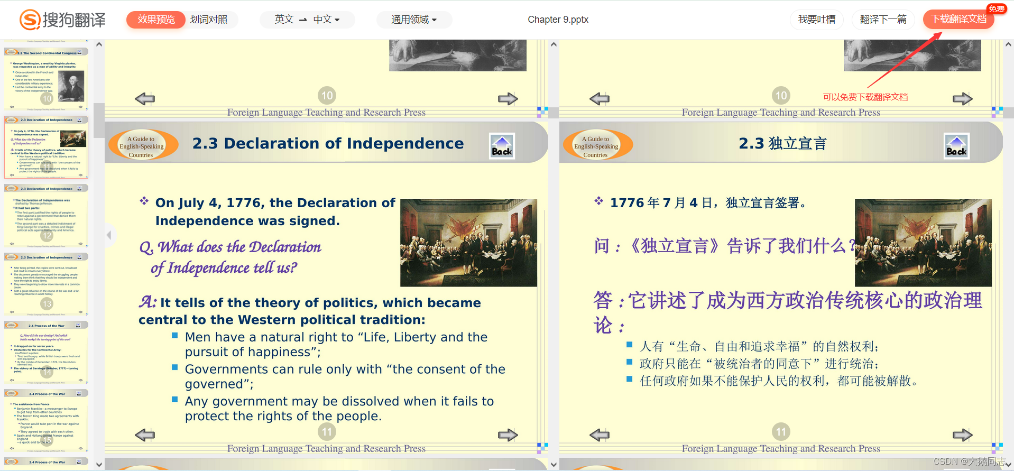Click page number 10 circle on English slide

pos(327,96)
